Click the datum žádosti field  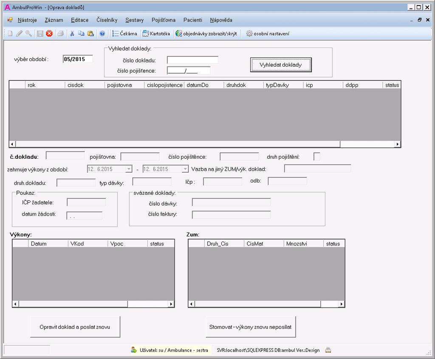point(85,216)
